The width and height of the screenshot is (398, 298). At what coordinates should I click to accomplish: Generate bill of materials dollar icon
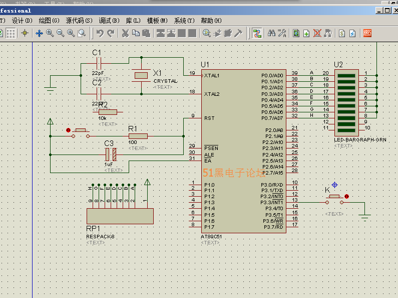point(342,33)
